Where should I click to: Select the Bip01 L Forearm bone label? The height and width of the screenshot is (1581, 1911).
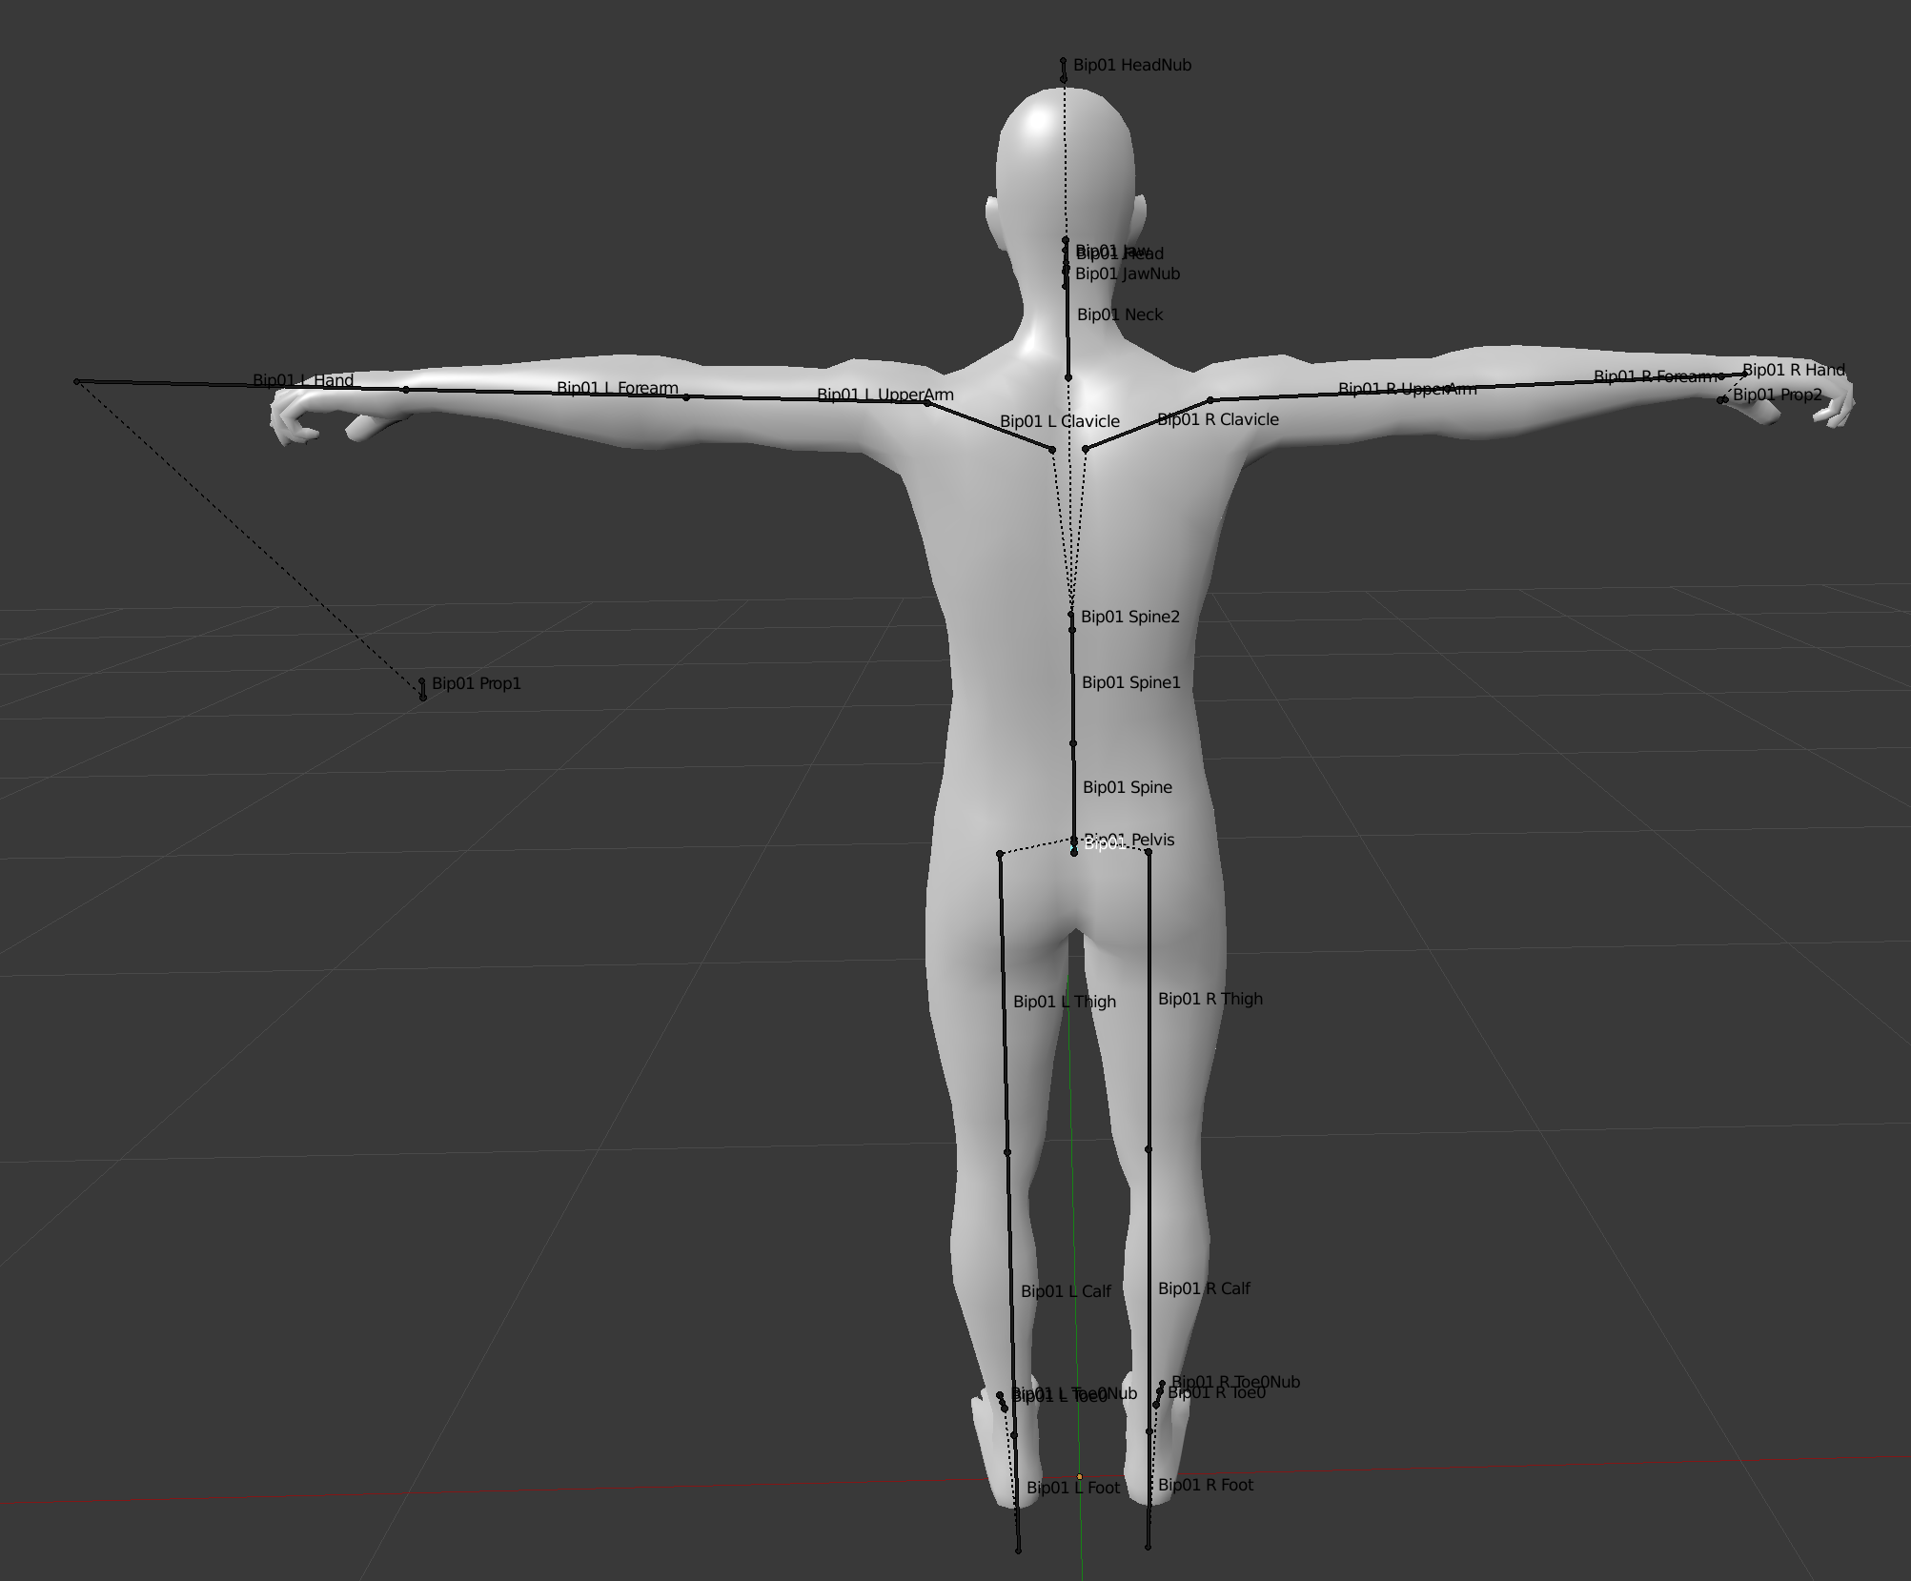click(618, 388)
